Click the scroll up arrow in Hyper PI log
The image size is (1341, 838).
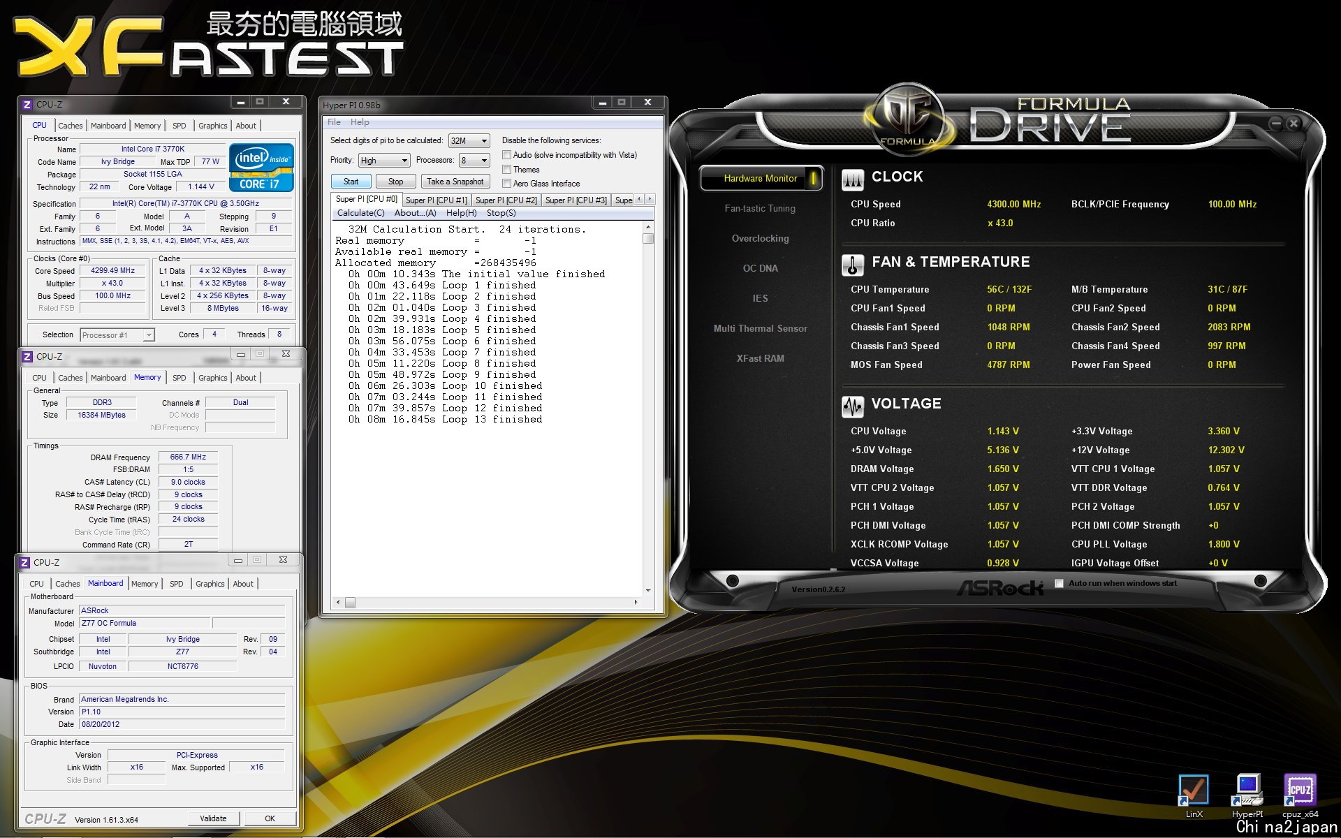tap(648, 228)
